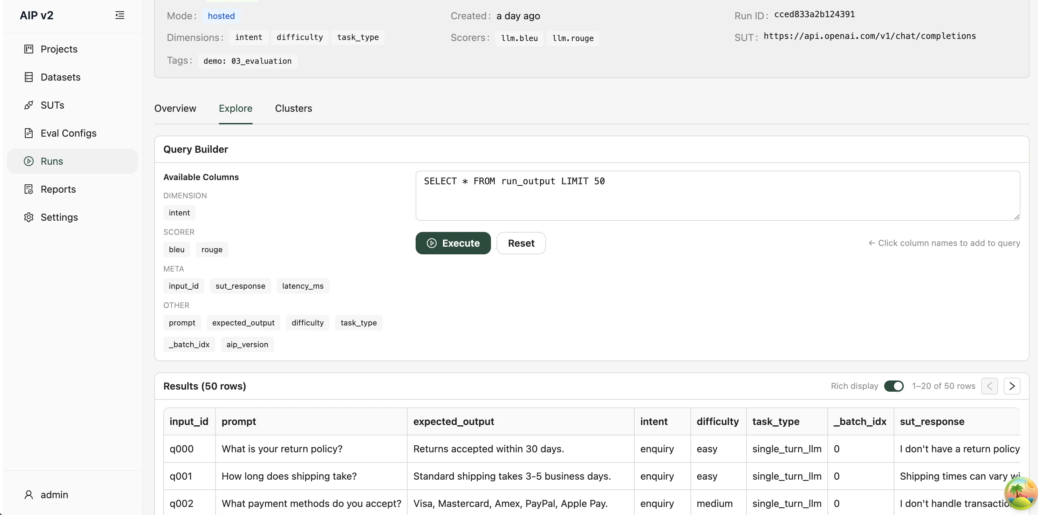Add the latency_ms column chip
1038x515 pixels.
[x=303, y=286]
